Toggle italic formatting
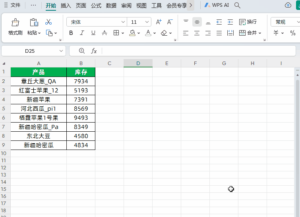The height and width of the screenshot is (217, 300). pos(82,33)
